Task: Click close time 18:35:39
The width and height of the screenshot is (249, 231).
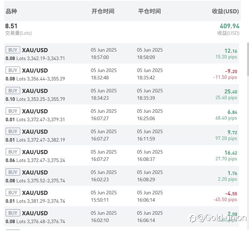Action: click(146, 98)
